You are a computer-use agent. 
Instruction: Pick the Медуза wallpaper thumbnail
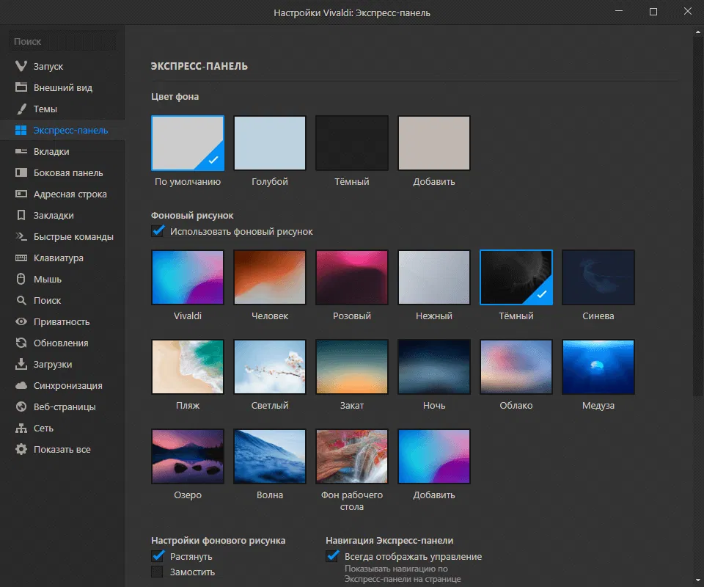(x=598, y=366)
